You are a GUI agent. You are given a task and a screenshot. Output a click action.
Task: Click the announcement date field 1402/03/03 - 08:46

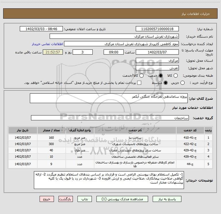(41, 29)
